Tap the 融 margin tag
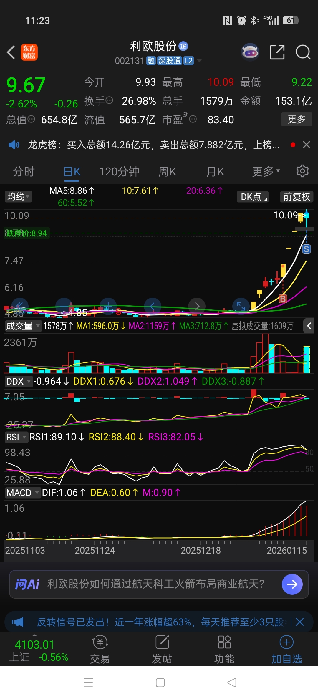The height and width of the screenshot is (699, 318). (x=151, y=61)
